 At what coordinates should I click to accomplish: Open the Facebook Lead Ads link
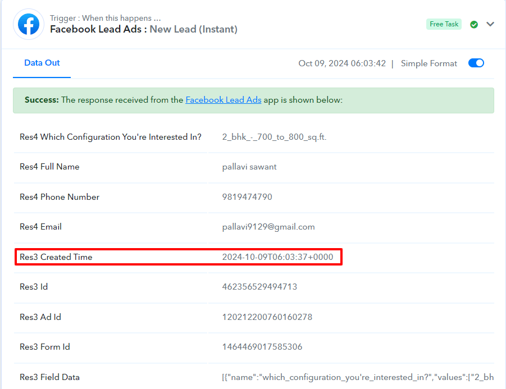(224, 100)
